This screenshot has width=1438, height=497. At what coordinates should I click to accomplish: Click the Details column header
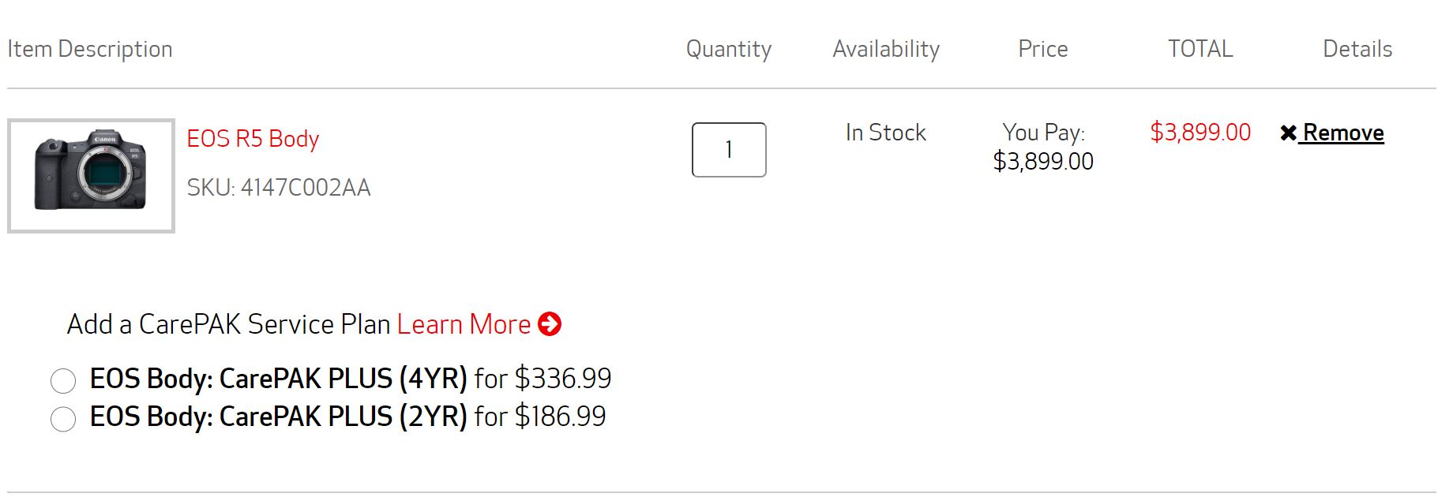1357,49
